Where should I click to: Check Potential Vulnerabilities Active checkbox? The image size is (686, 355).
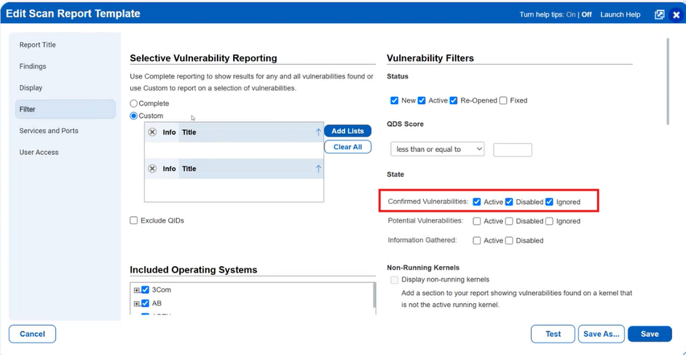click(x=477, y=221)
